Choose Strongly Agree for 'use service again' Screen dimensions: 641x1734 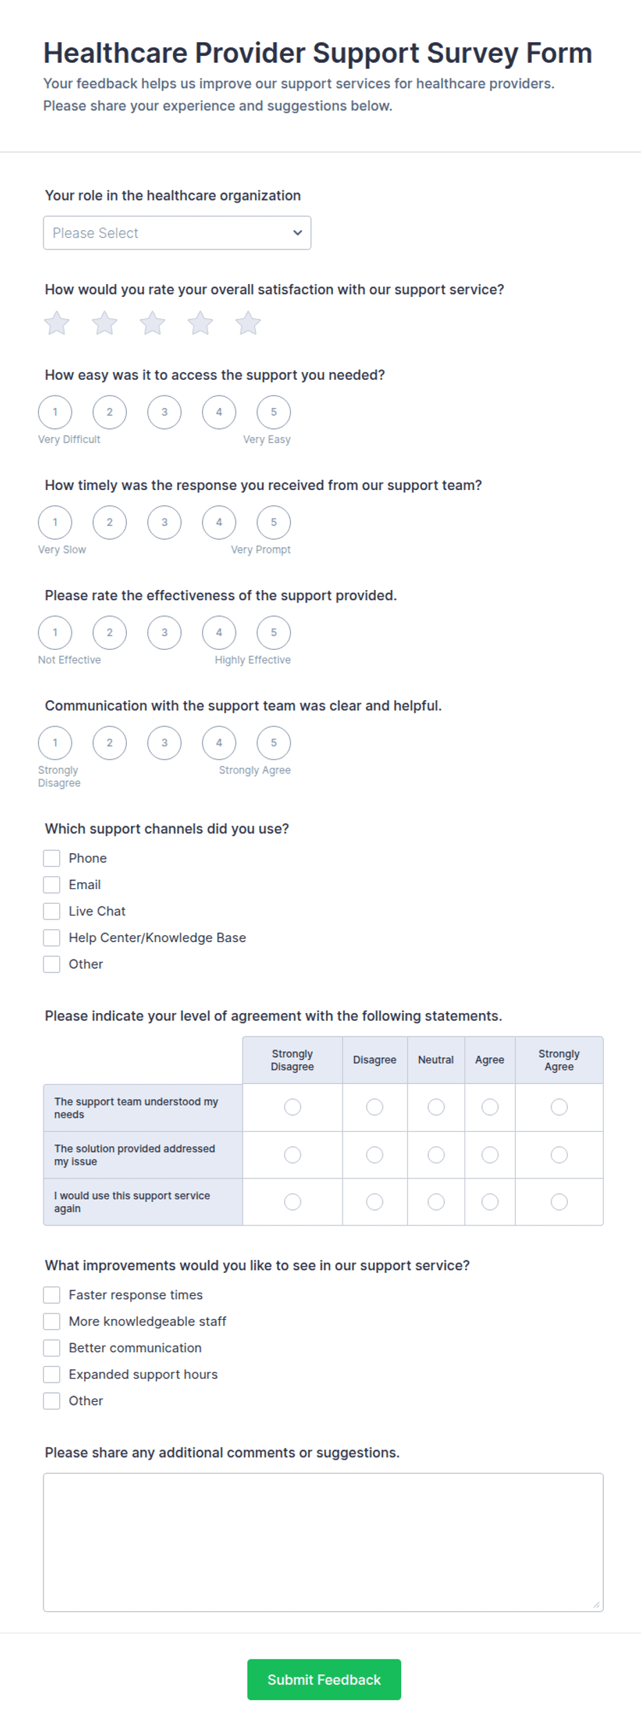(559, 1202)
